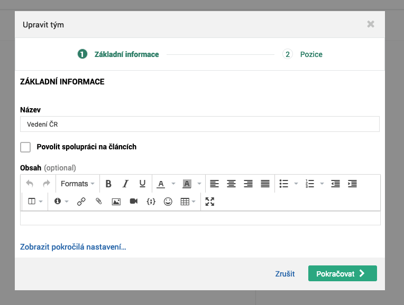Enable Povolit spolupráci na článcích checkbox
This screenshot has height=305, width=404.
point(25,147)
